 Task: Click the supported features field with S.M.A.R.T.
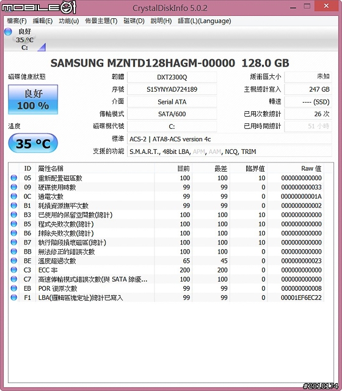pos(230,152)
